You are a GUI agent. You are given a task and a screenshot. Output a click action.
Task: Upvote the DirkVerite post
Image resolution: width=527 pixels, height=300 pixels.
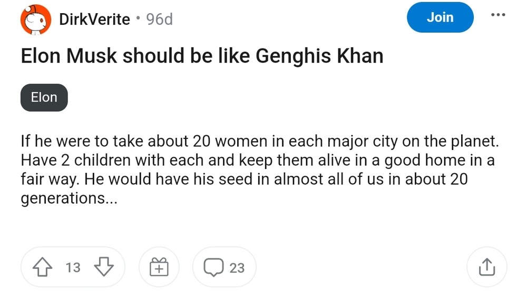[44, 267]
